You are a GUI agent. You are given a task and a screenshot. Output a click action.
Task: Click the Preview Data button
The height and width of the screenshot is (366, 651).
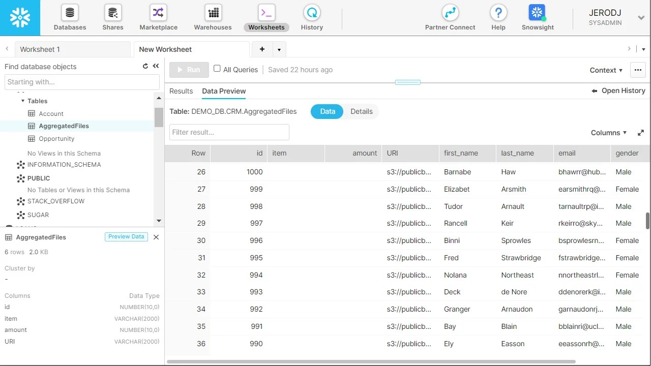point(126,236)
